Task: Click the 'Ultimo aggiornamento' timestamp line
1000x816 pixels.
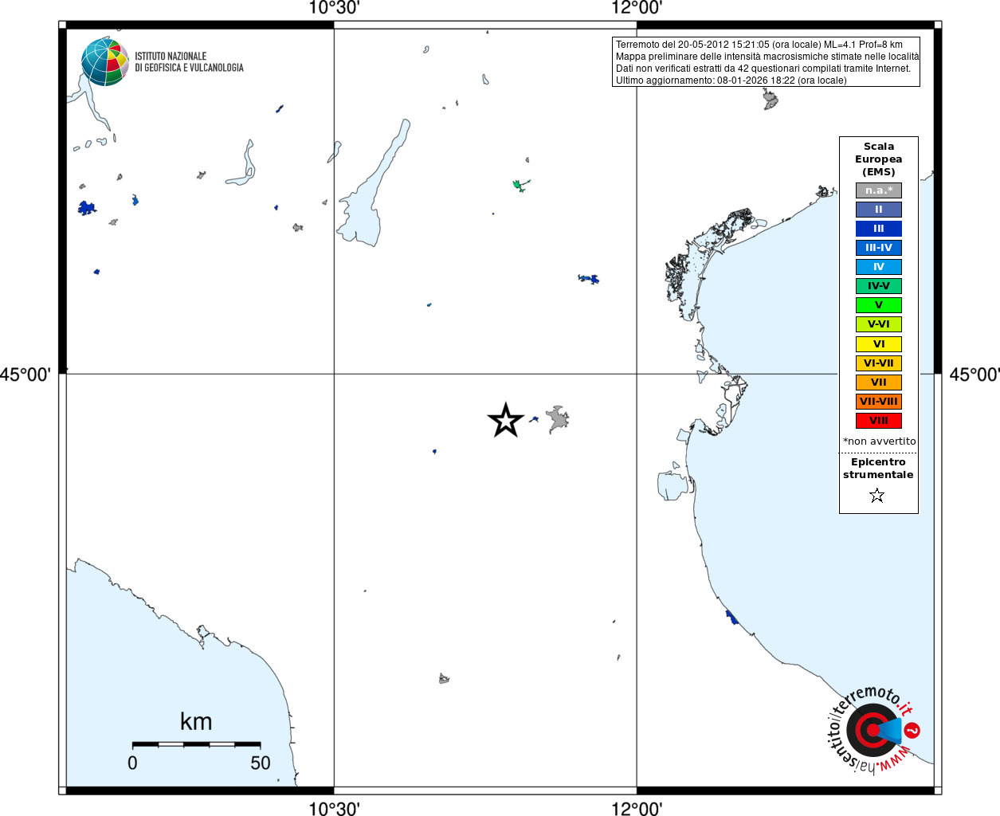Action: pyautogui.click(x=731, y=80)
